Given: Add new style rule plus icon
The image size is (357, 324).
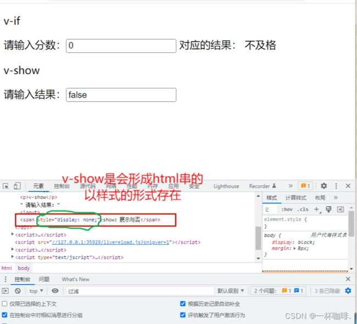Looking at the screenshot, I should tap(317, 210).
